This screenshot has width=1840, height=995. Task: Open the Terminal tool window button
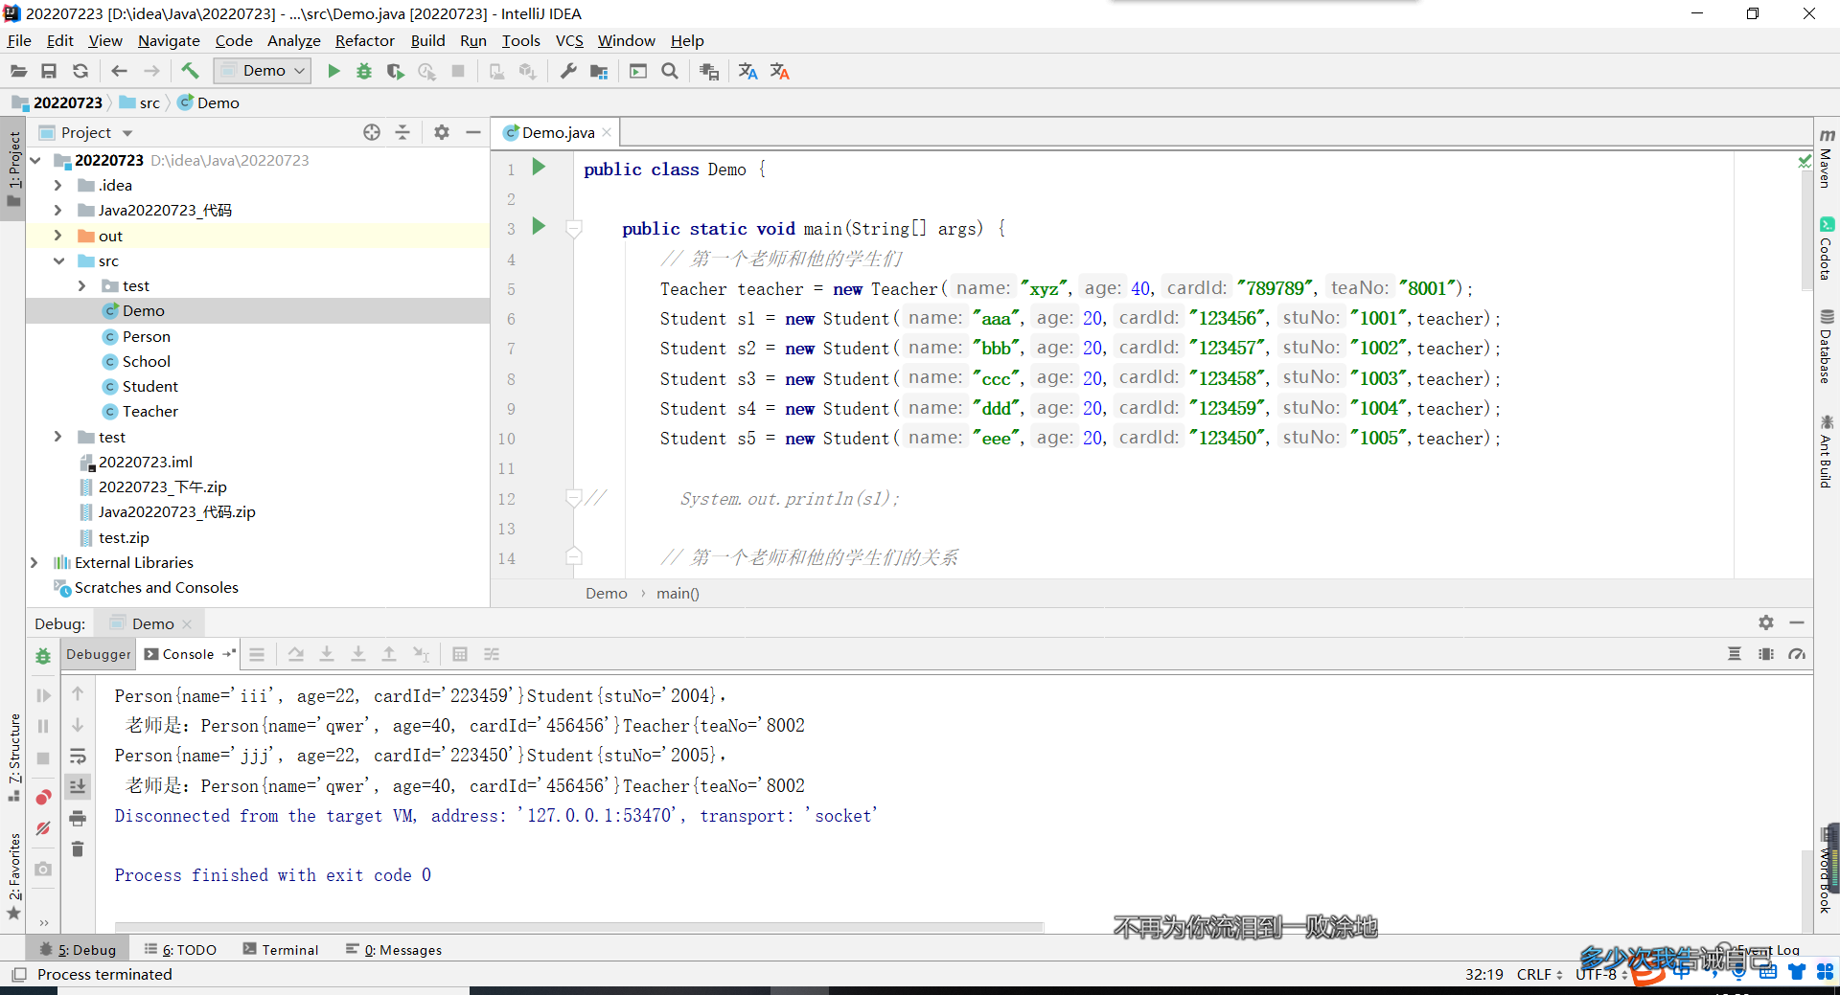(x=281, y=950)
